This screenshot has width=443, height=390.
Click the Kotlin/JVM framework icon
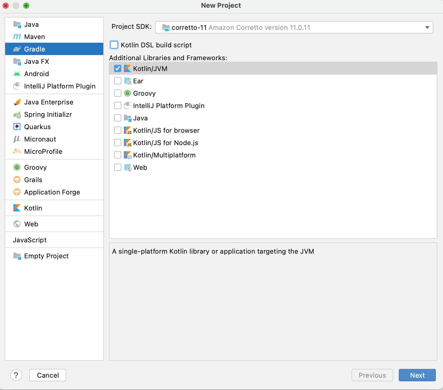pyautogui.click(x=127, y=69)
